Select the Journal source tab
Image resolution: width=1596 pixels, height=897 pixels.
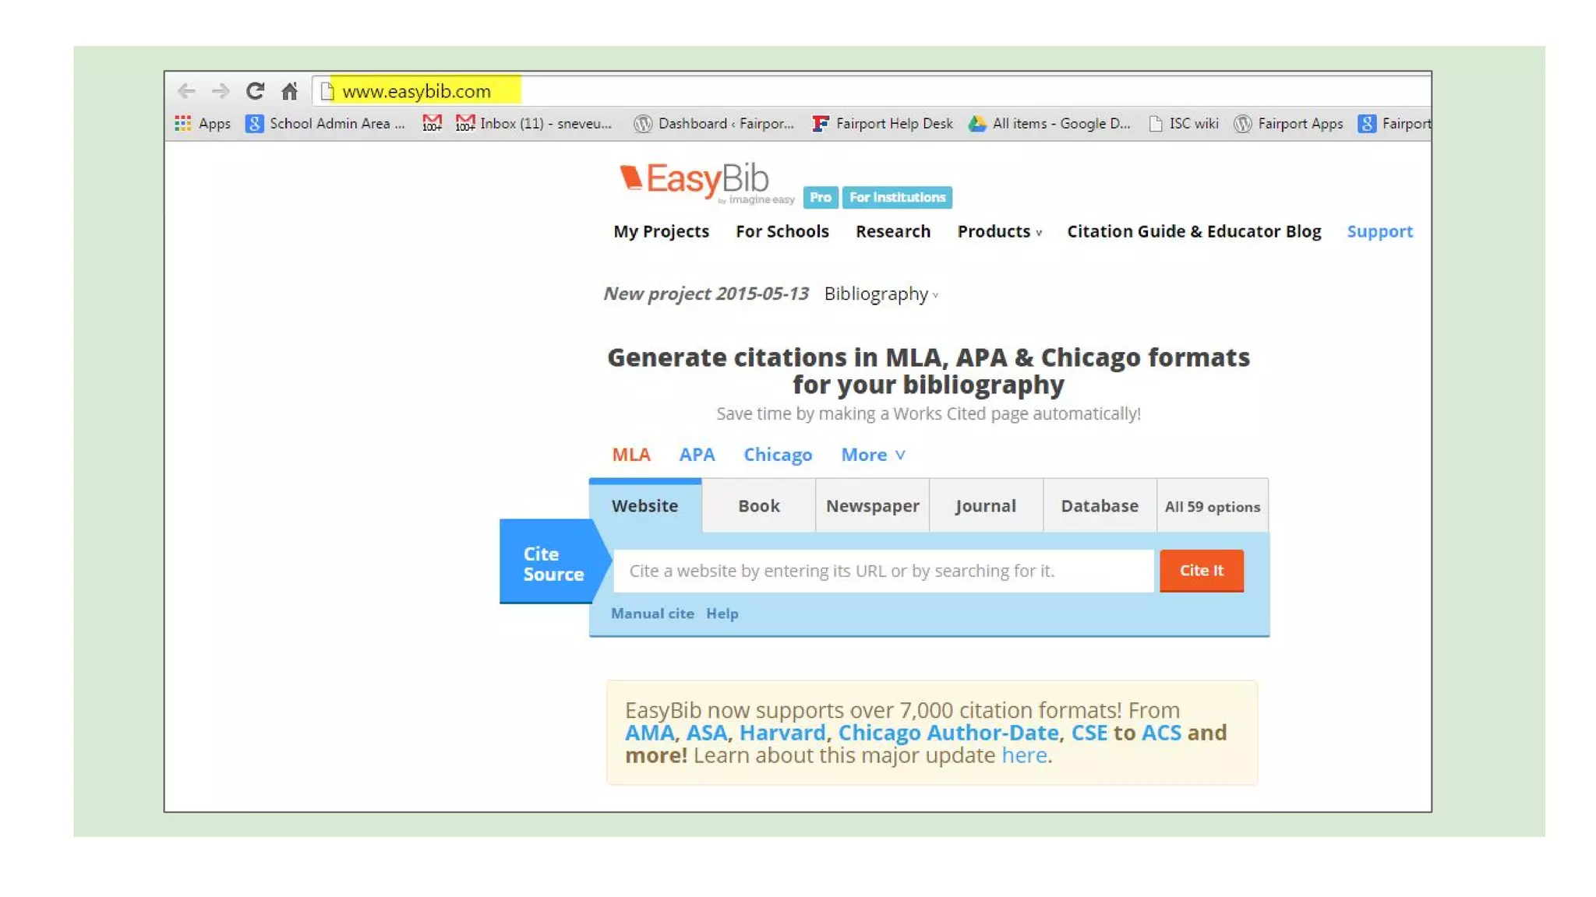[x=985, y=506]
